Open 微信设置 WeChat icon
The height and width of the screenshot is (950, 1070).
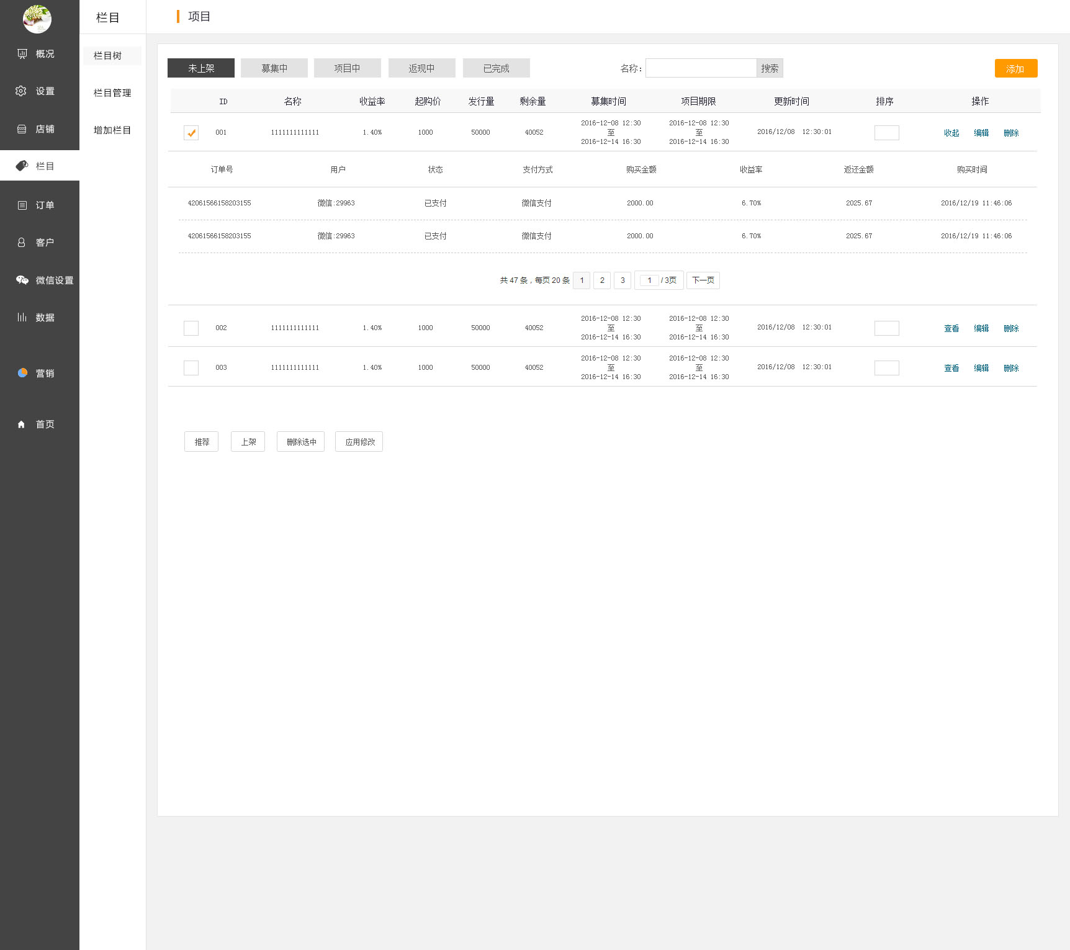point(22,280)
